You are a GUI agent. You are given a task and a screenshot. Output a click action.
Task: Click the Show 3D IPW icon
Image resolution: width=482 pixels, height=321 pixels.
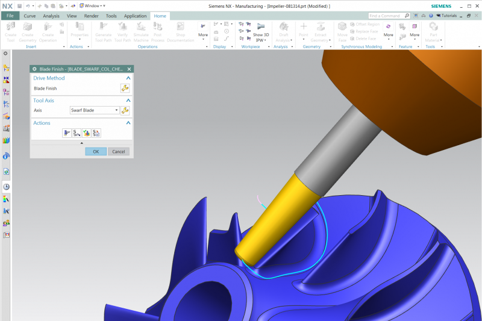(x=261, y=27)
